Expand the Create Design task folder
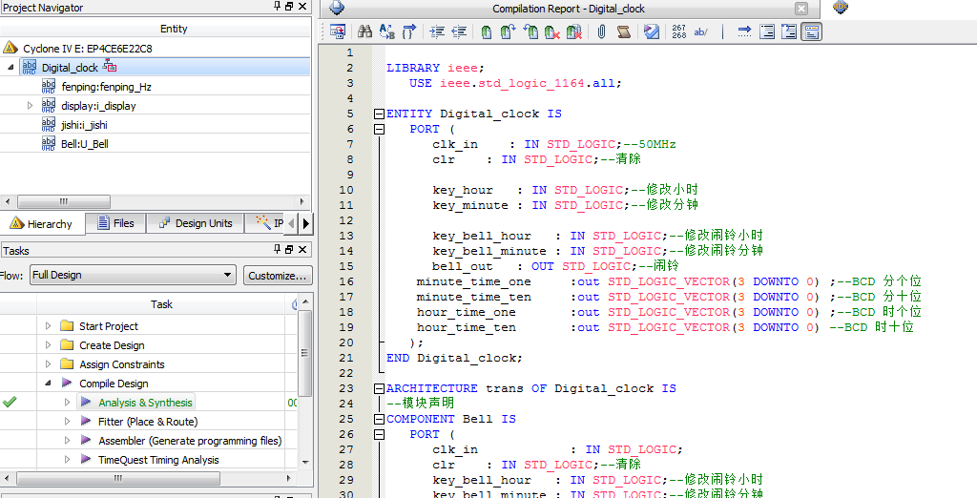977x498 pixels. tap(49, 344)
